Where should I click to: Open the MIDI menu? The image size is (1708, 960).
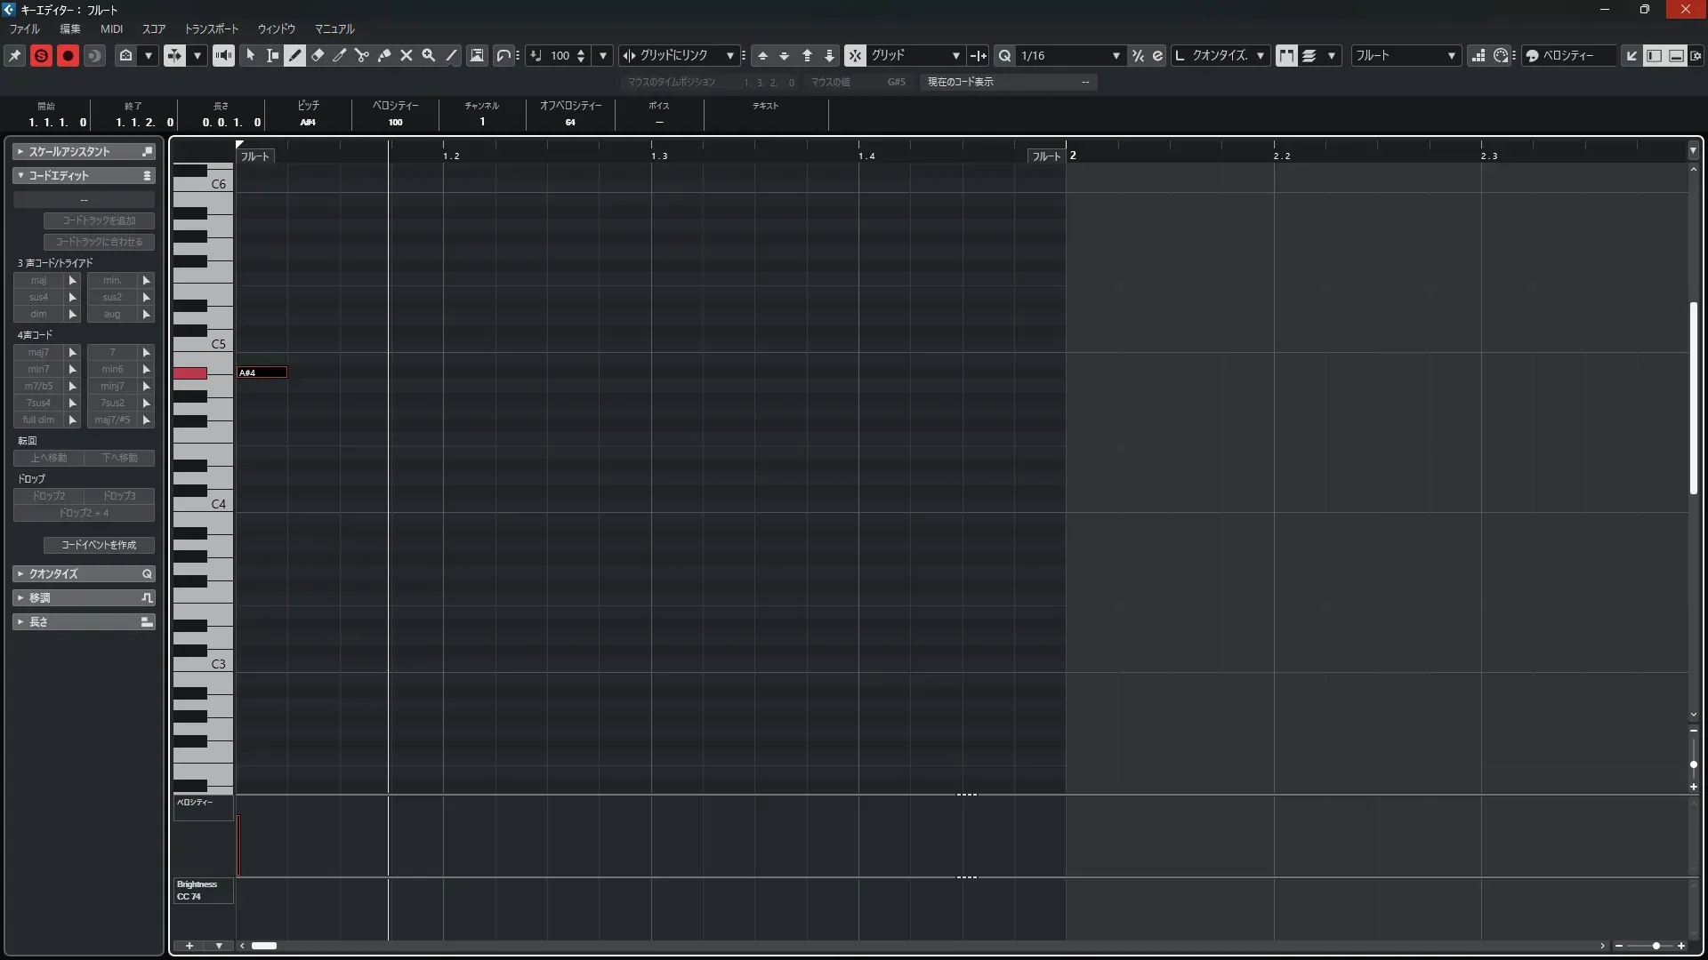tap(111, 28)
